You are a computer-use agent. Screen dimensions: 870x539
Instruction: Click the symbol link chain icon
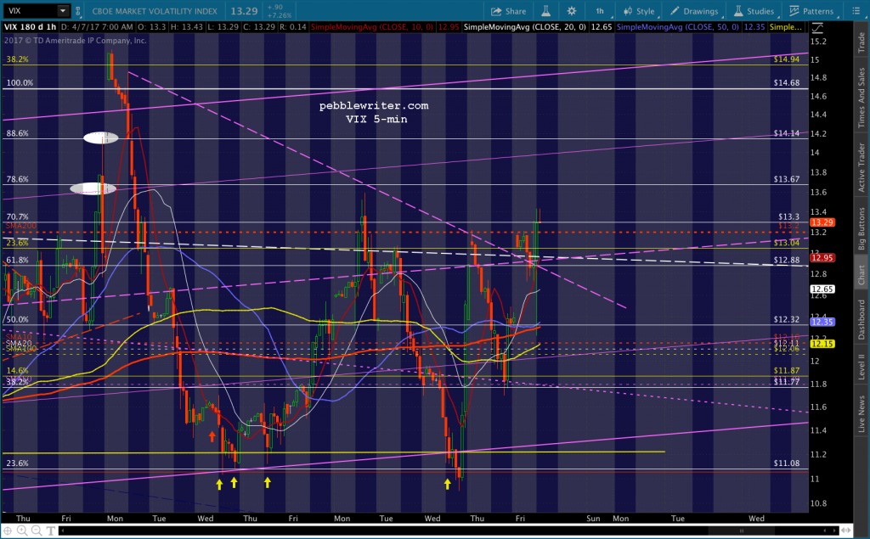[78, 11]
